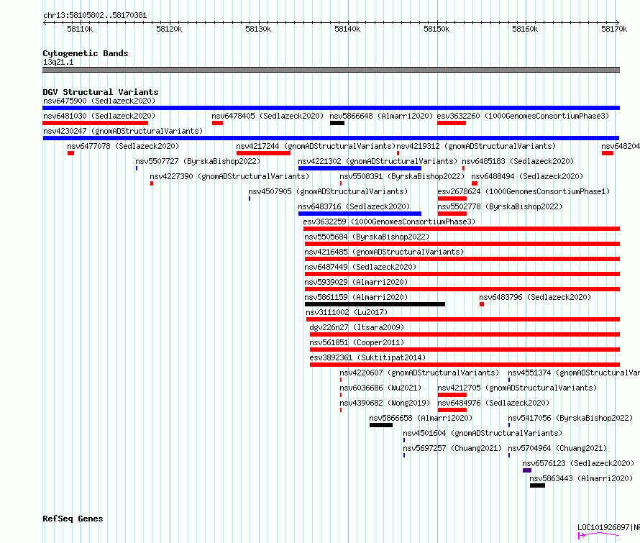Open nsv6485183 (Sedlazeck2020) variant

pos(518,161)
